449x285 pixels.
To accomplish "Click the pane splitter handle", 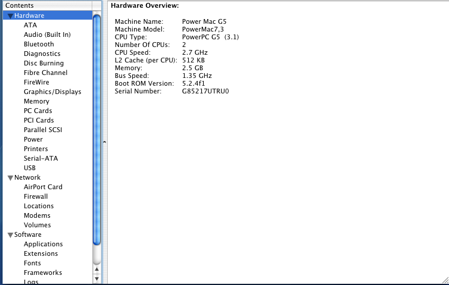I will click(x=105, y=142).
